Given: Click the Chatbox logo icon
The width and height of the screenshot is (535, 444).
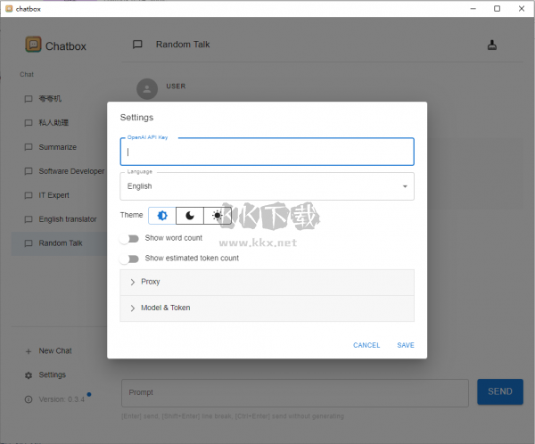Looking at the screenshot, I should coord(33,45).
